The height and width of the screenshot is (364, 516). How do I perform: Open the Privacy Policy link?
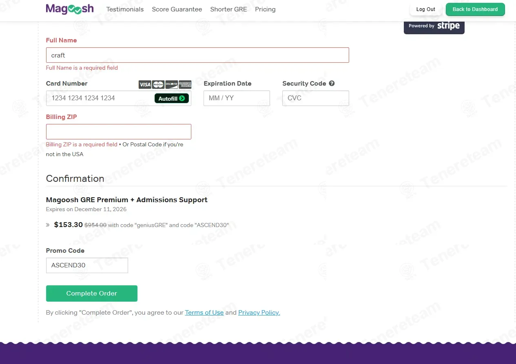[x=259, y=313]
